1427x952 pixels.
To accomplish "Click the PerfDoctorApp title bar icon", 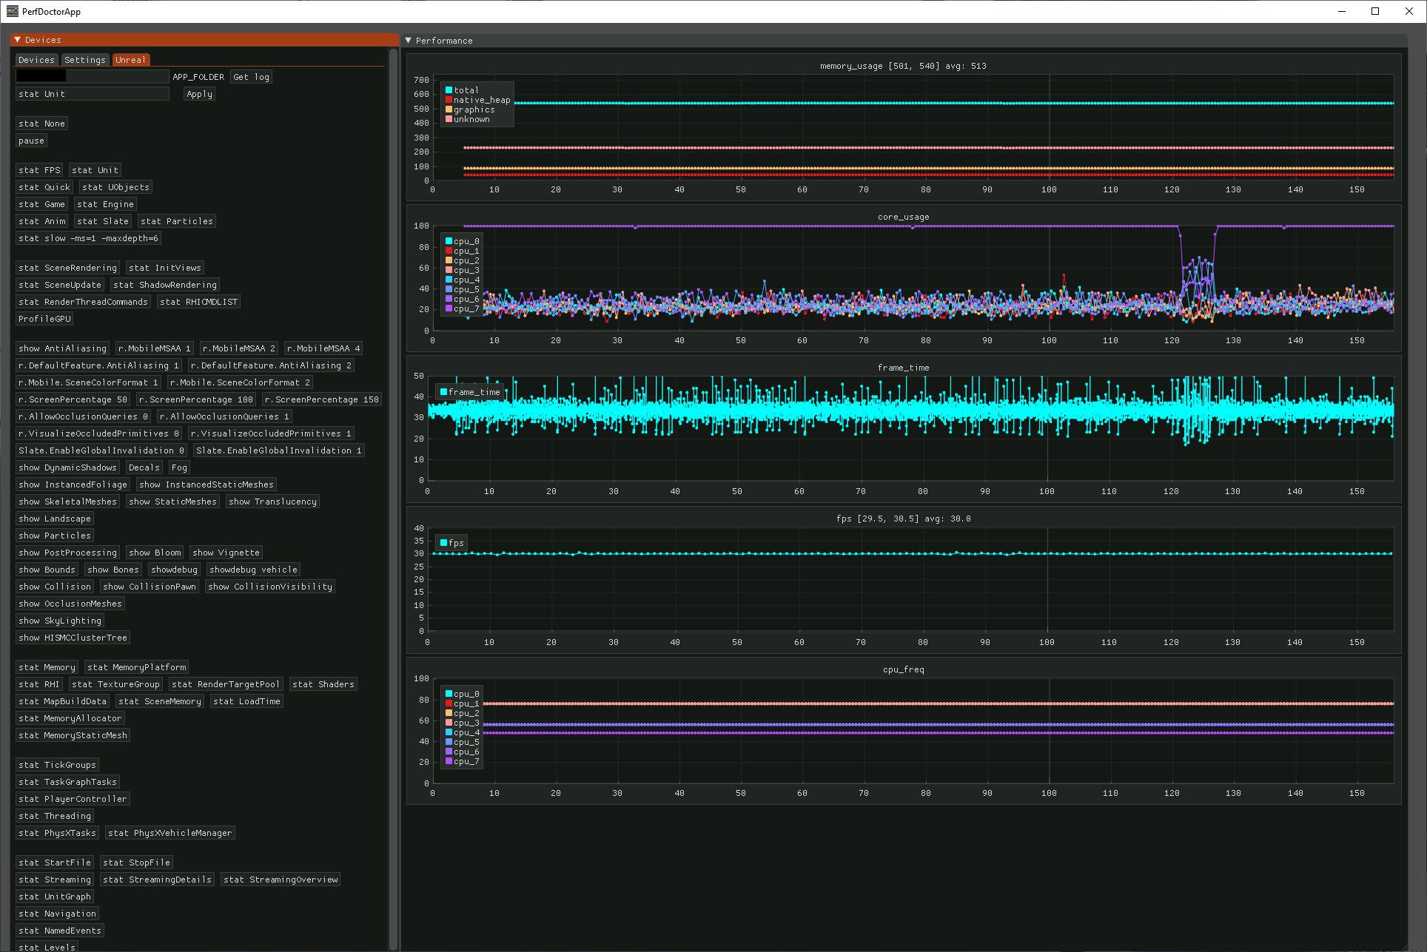I will 12,11.
